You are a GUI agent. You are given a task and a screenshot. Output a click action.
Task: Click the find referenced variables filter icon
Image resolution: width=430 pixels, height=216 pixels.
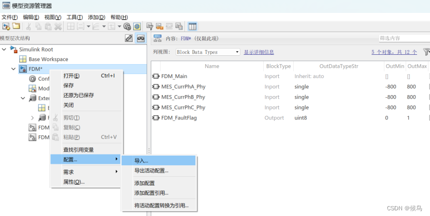point(150,26)
